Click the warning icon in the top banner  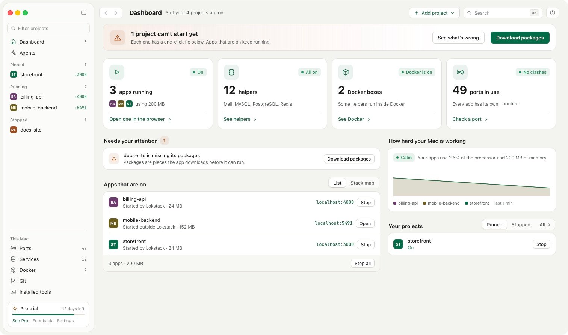click(118, 38)
